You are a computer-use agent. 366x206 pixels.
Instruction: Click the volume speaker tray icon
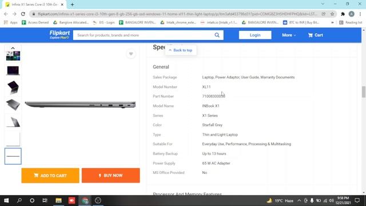point(332,201)
